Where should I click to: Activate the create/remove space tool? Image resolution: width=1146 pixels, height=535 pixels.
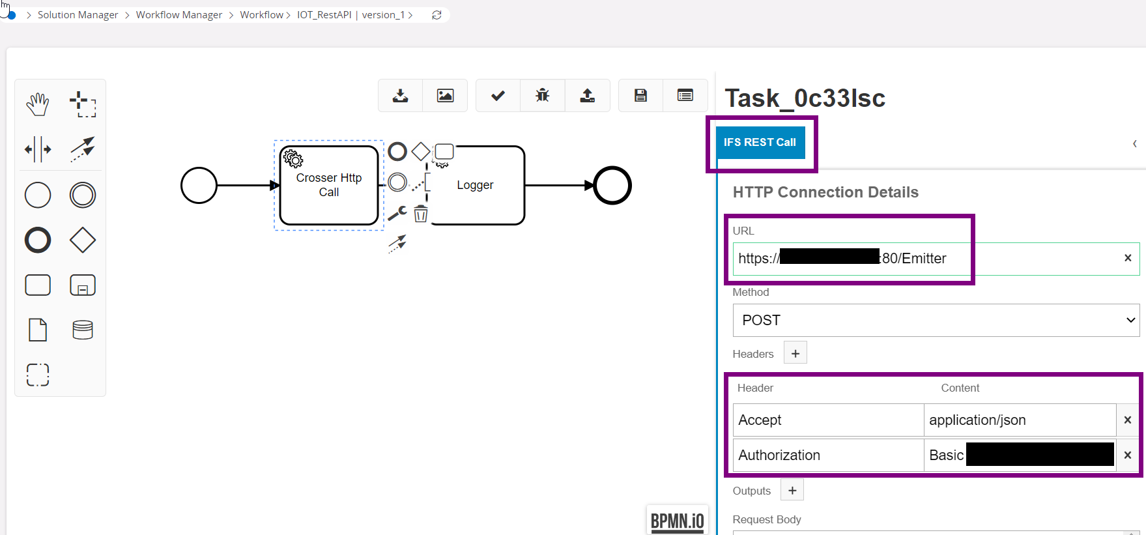38,149
